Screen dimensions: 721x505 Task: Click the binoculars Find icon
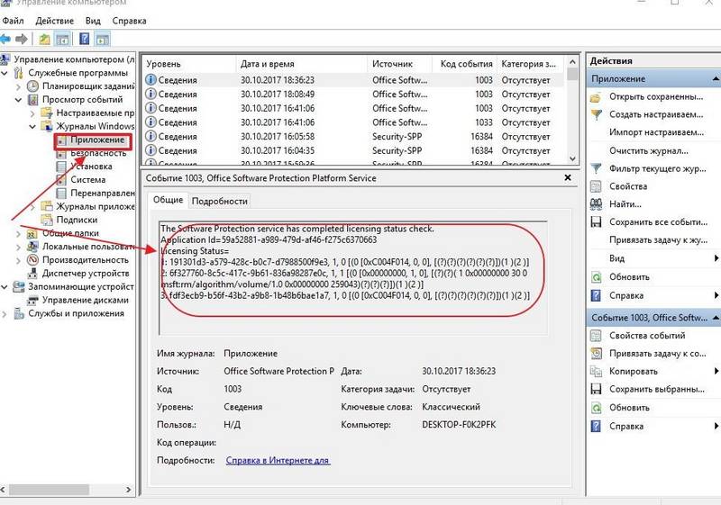click(x=596, y=203)
